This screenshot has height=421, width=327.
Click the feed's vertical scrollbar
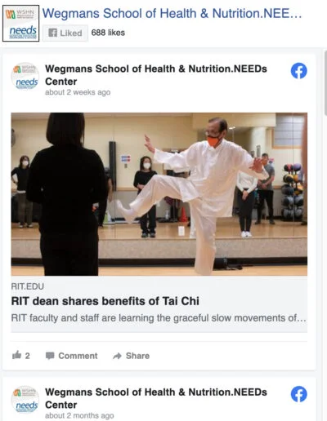click(325, 83)
